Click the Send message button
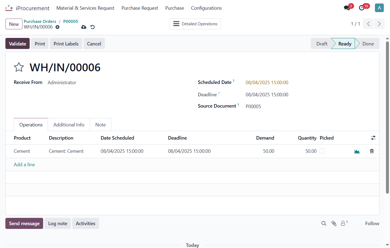The height and width of the screenshot is (248, 390). tap(24, 223)
